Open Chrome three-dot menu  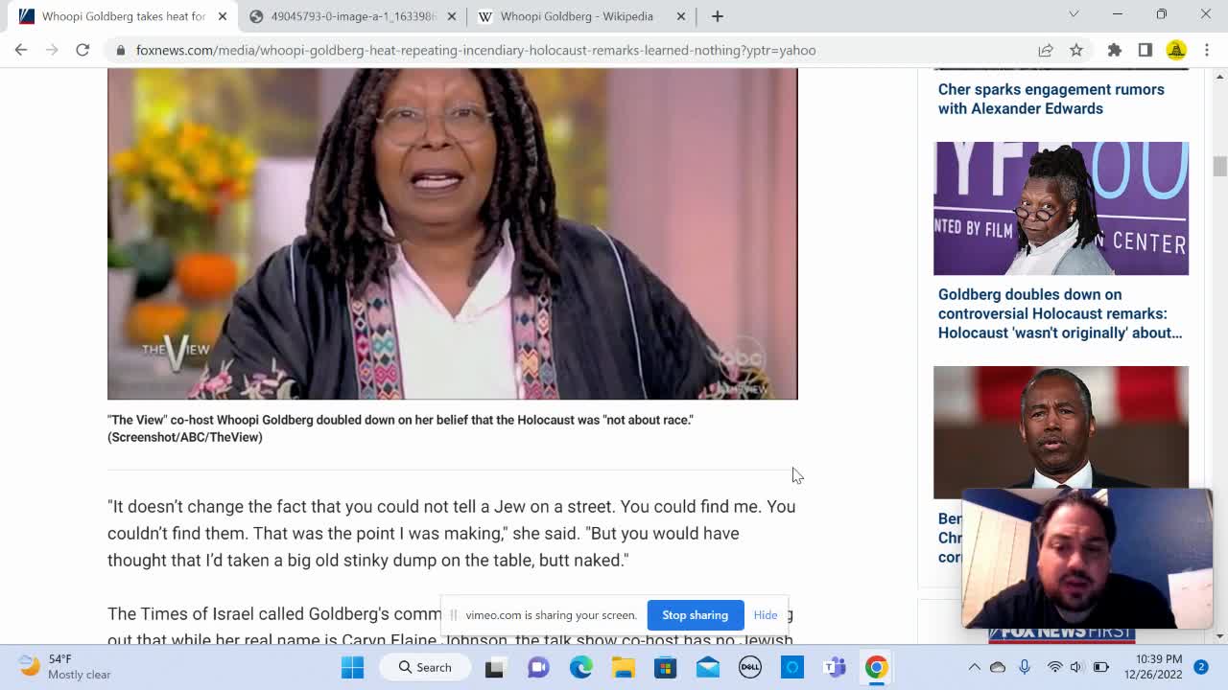coord(1207,50)
